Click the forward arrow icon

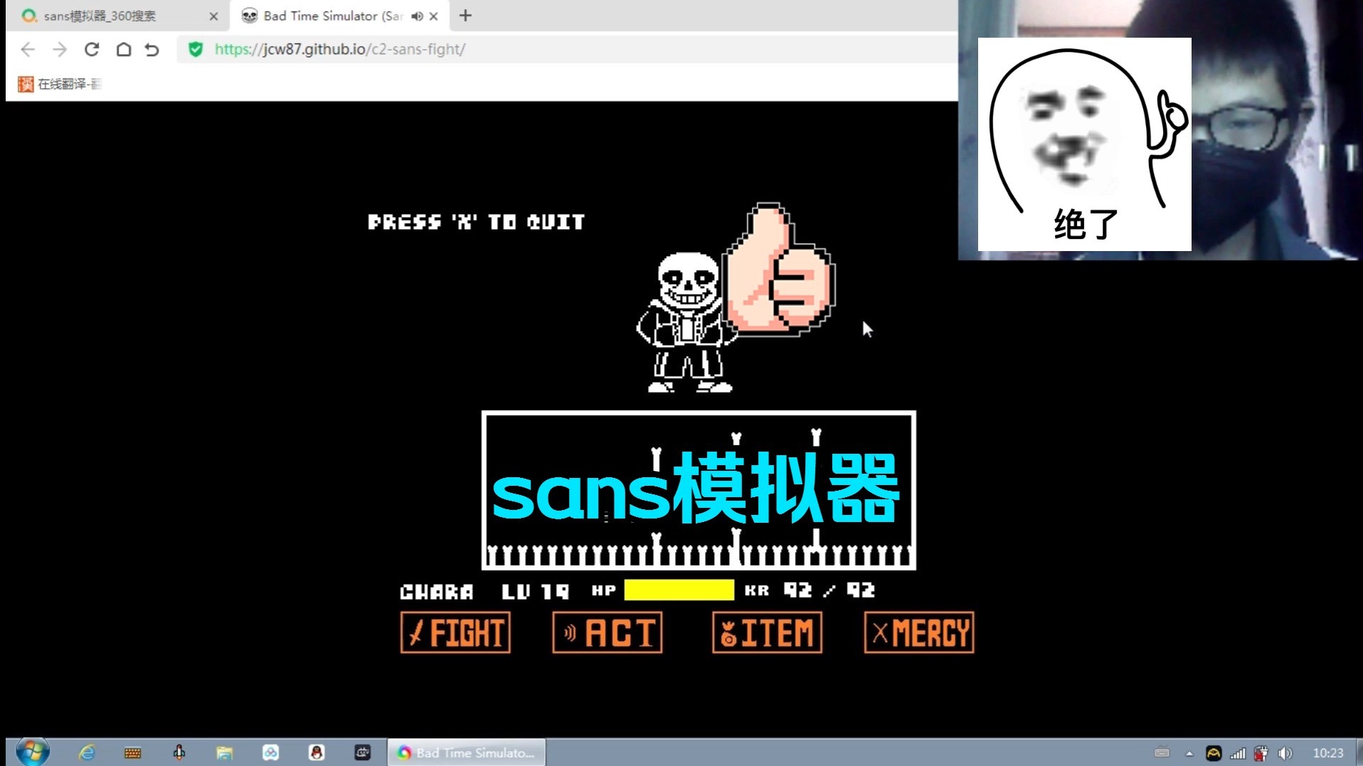point(60,50)
